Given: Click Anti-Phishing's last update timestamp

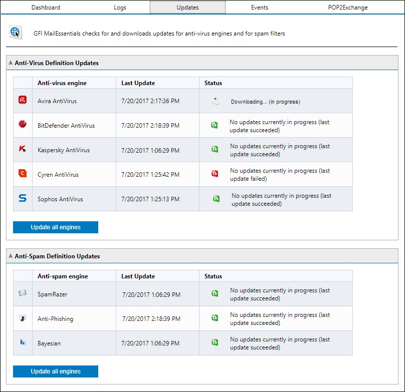Looking at the screenshot, I should point(151,319).
